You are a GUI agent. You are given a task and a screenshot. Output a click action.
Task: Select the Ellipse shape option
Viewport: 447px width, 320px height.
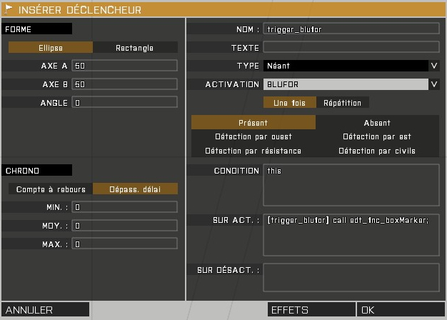50,48
